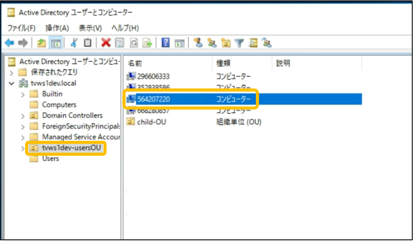This screenshot has height=242, width=414.
Task: Create a new organizational unit
Action: click(x=226, y=43)
